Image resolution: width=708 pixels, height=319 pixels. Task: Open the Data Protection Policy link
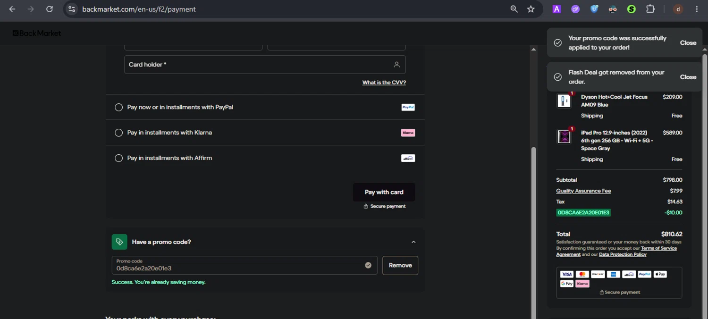click(623, 254)
